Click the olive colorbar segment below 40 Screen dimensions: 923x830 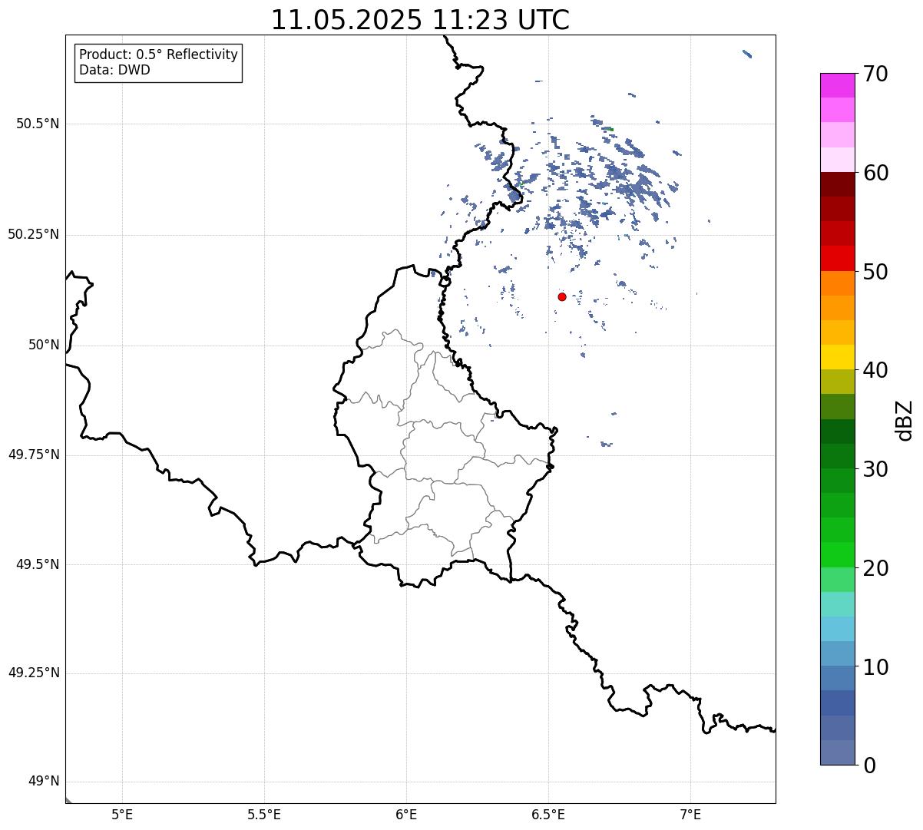[837, 382]
